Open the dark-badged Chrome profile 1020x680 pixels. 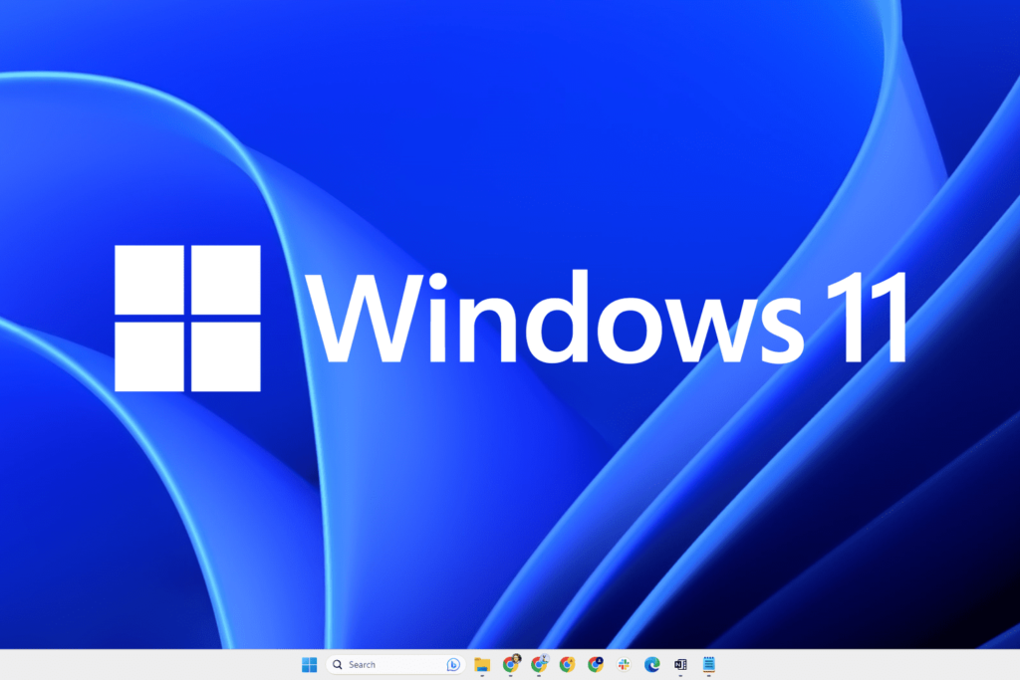point(596,663)
